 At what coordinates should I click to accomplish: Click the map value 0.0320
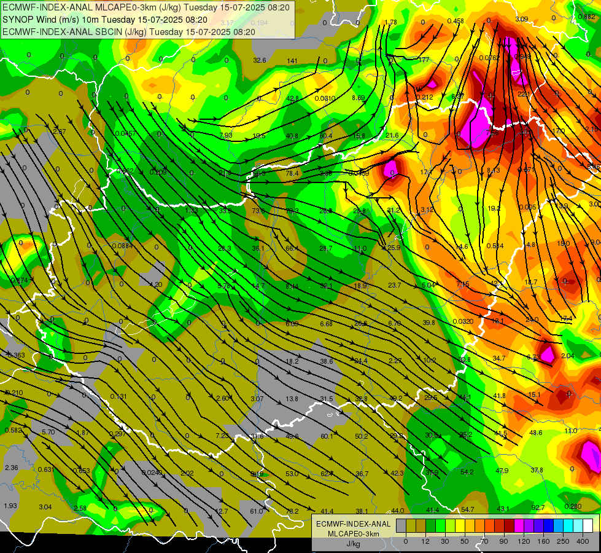pyautogui.click(x=463, y=321)
